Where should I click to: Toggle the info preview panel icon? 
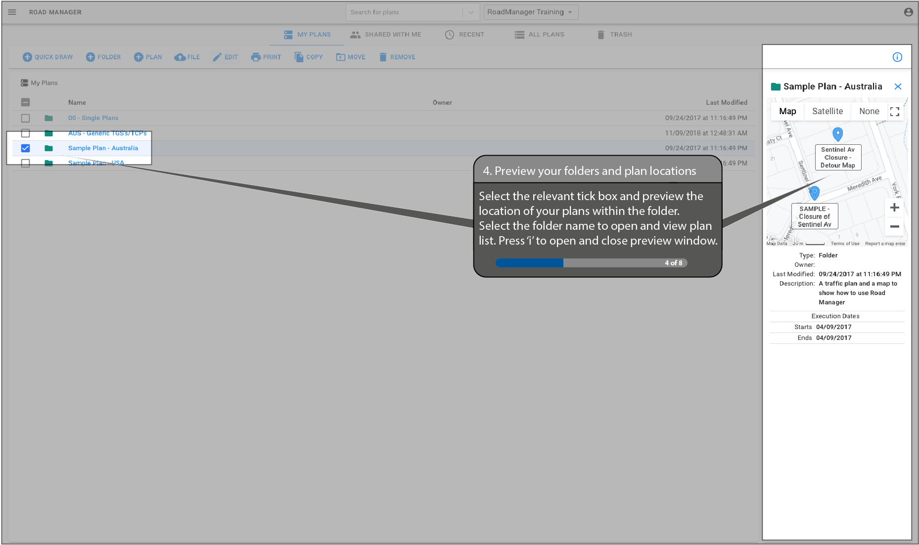tap(897, 57)
